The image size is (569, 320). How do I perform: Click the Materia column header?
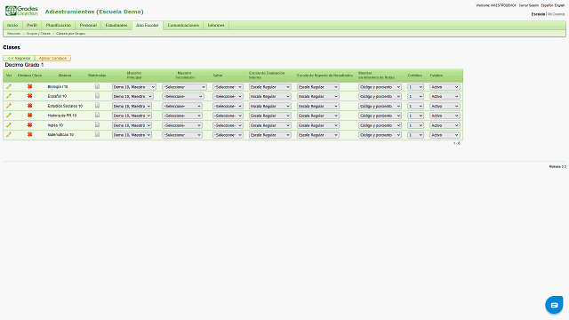[x=65, y=76]
